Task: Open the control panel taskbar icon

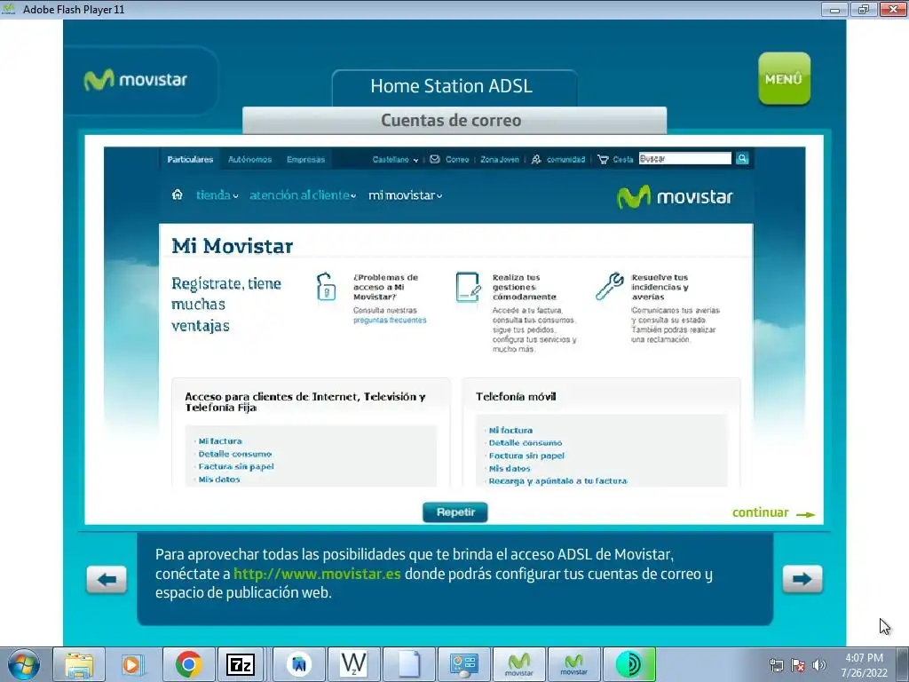Action: coord(463,664)
